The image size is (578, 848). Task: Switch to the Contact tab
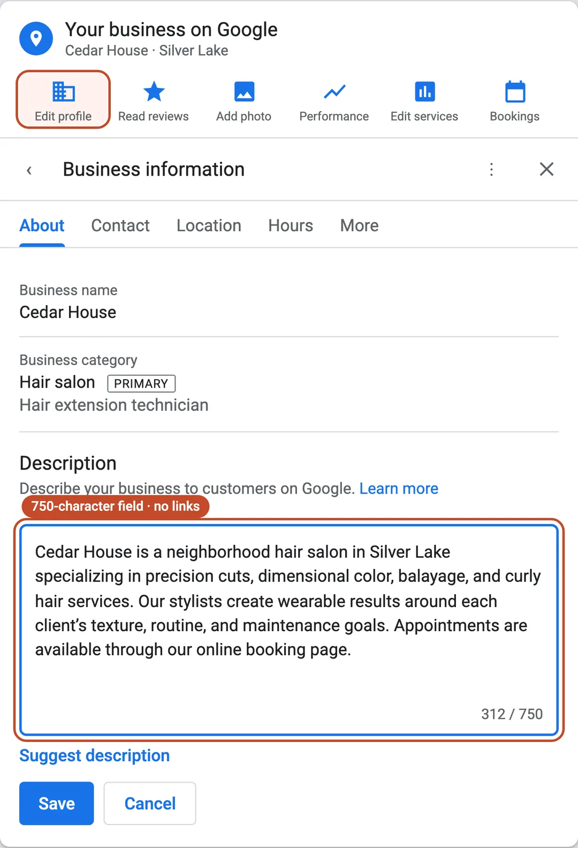120,225
